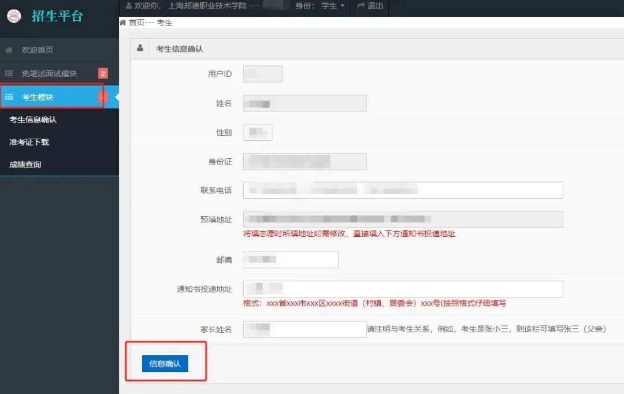Click the user icon in 考生信息确认 header
This screenshot has width=624, height=394.
tap(140, 49)
